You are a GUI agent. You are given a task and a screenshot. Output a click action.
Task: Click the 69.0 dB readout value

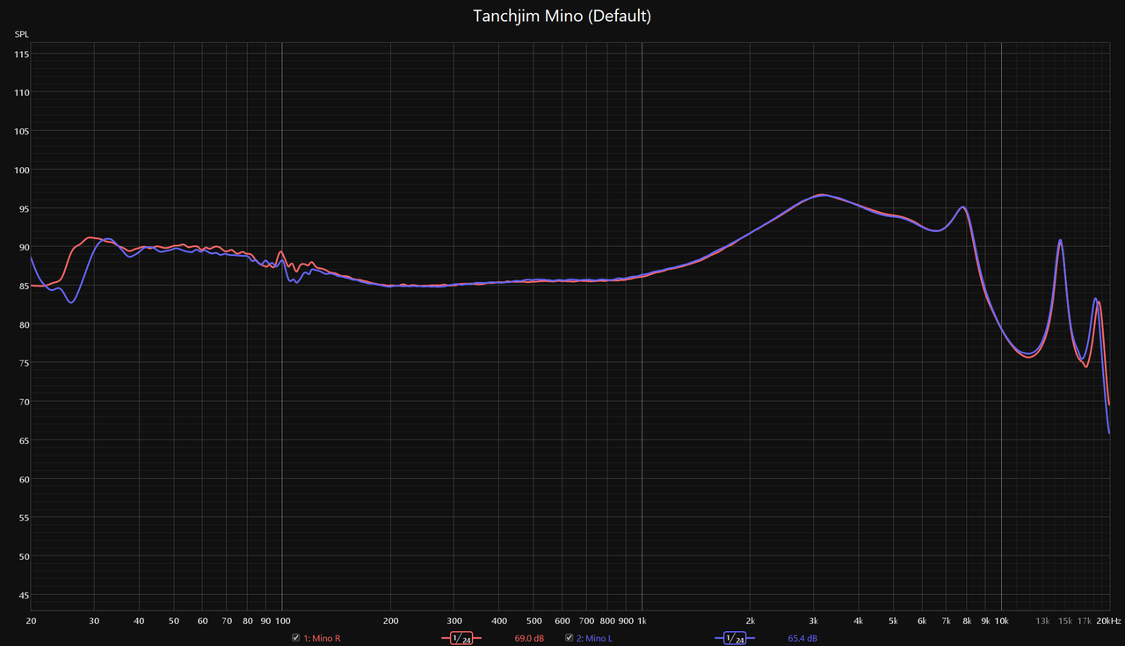(x=529, y=638)
